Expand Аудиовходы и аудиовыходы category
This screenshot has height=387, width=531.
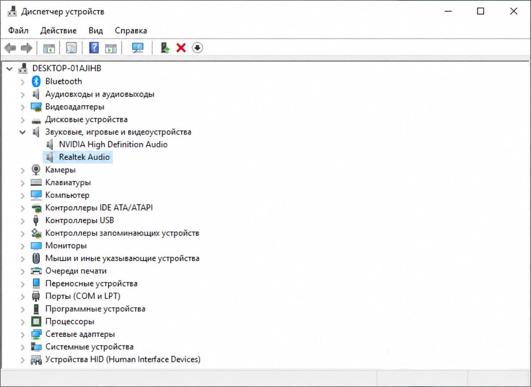(x=23, y=95)
